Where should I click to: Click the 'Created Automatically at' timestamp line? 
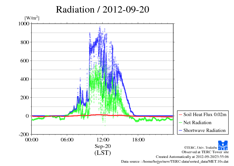coord(192,157)
